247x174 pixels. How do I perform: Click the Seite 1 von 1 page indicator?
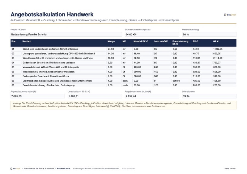pos(230,169)
